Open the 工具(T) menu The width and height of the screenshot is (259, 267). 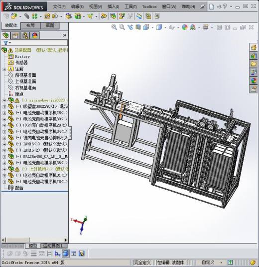pyautogui.click(x=130, y=6)
